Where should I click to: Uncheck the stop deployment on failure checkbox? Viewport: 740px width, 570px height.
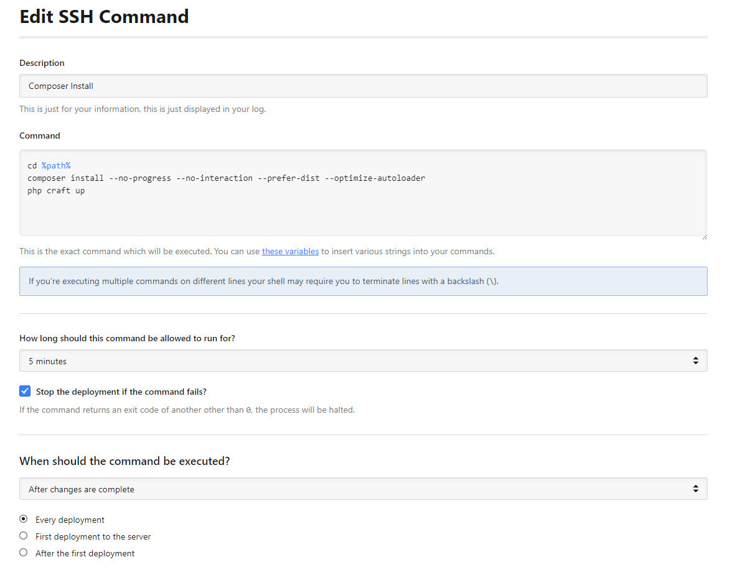(25, 392)
